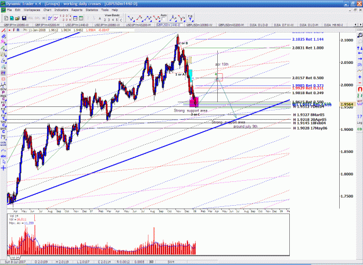
Task: Select the down-swing zigzag tool icon
Action: coord(131,18)
